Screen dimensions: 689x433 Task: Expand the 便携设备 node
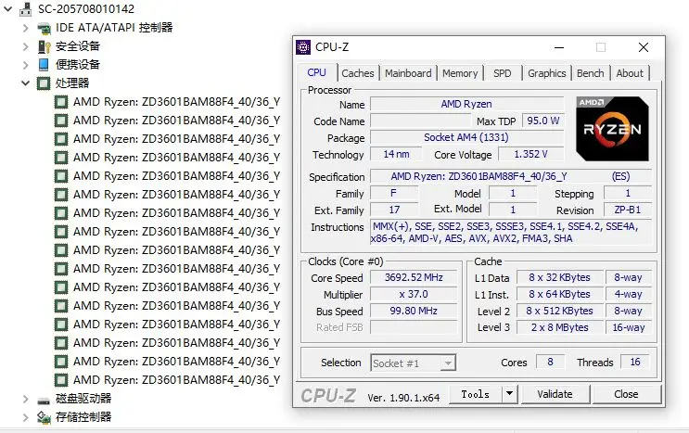pyautogui.click(x=26, y=65)
